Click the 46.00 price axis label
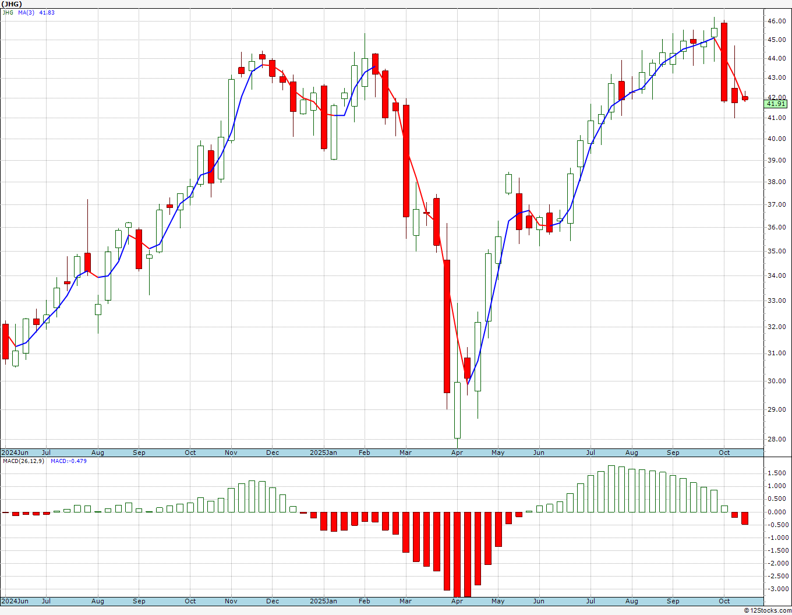792x615 pixels. click(x=776, y=21)
